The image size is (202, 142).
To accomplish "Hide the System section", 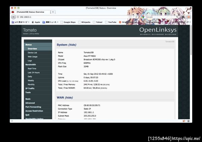I will point(72,45).
